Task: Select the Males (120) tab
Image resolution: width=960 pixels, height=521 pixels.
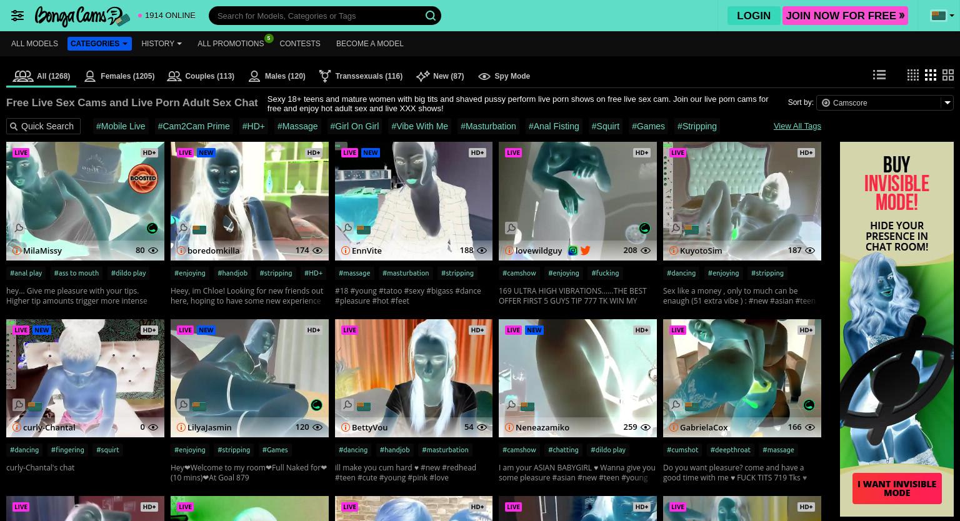Action: pyautogui.click(x=277, y=76)
